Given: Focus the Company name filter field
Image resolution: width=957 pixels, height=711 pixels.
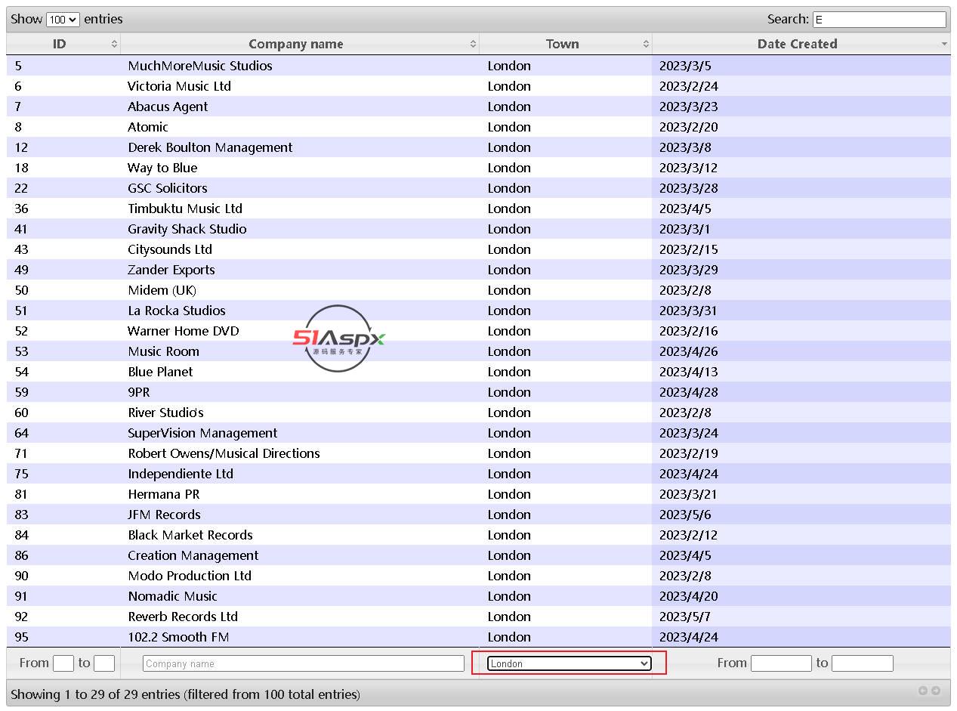Looking at the screenshot, I should point(304,663).
